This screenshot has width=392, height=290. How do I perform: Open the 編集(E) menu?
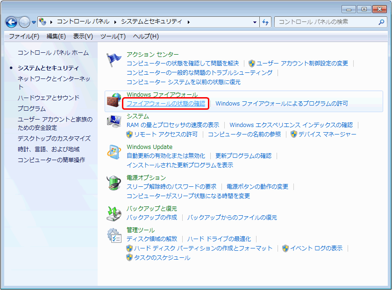[x=56, y=36]
